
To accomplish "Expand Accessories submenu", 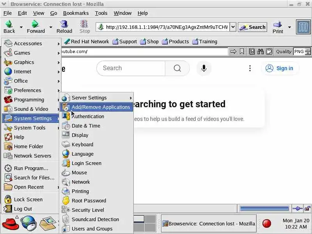I will pyautogui.click(x=32, y=43).
